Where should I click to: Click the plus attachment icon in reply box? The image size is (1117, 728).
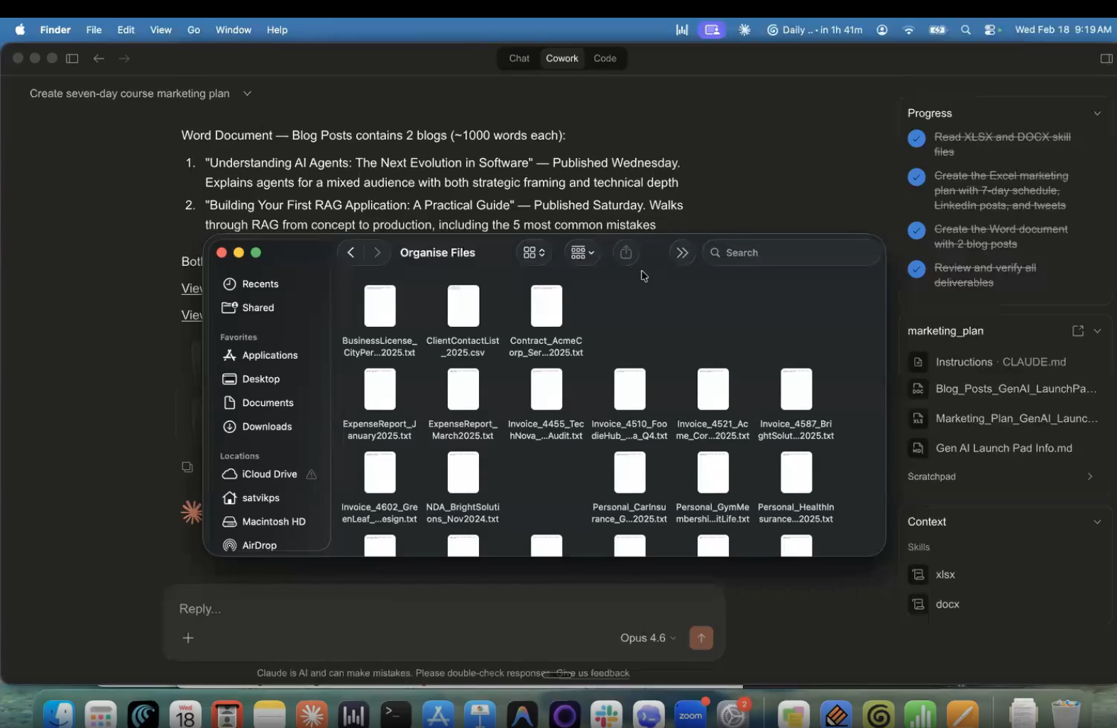(x=188, y=638)
